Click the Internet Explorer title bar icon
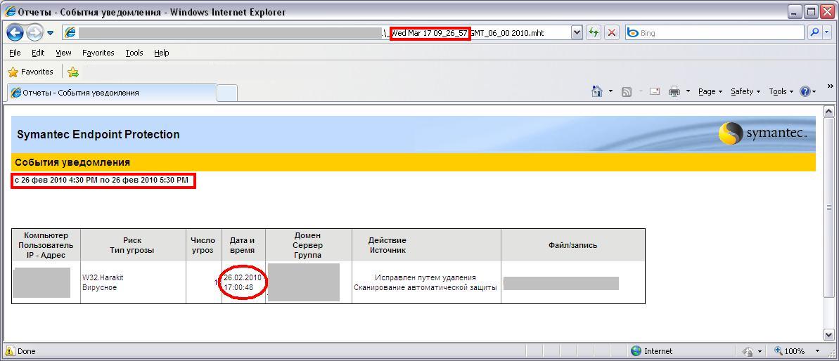The width and height of the screenshot is (839, 361). pyautogui.click(x=10, y=12)
